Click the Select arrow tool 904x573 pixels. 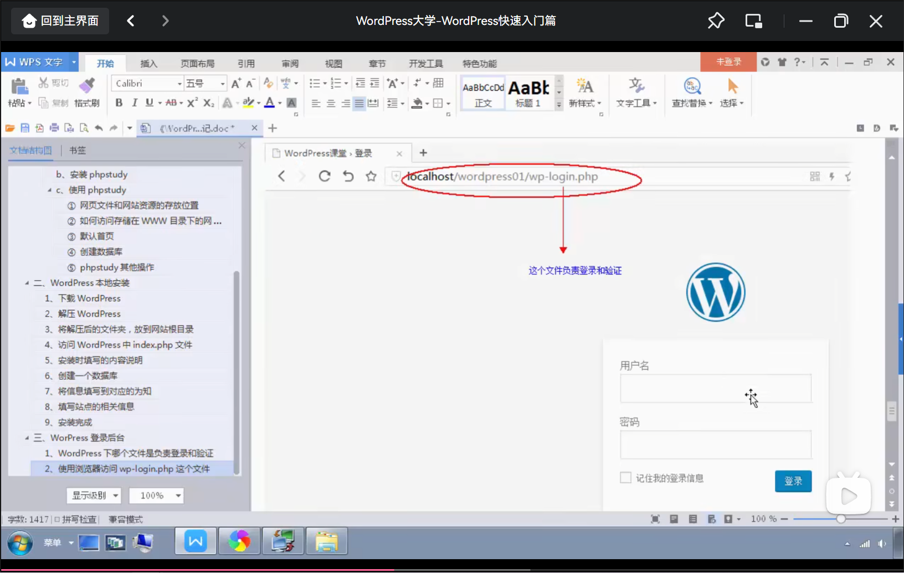tap(732, 92)
